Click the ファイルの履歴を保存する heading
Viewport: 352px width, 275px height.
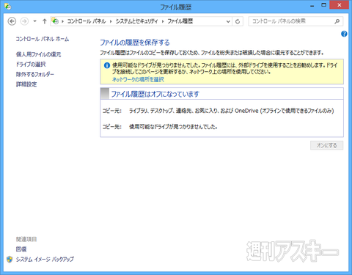coord(135,43)
